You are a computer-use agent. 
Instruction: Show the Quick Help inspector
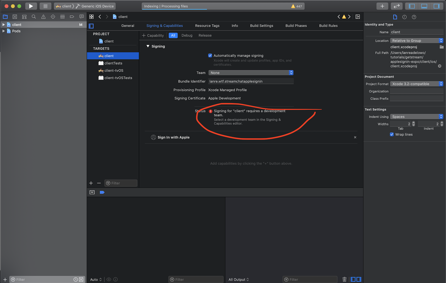414,17
